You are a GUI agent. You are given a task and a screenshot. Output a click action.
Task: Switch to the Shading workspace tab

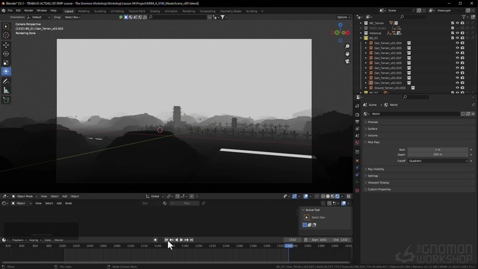[x=155, y=11]
